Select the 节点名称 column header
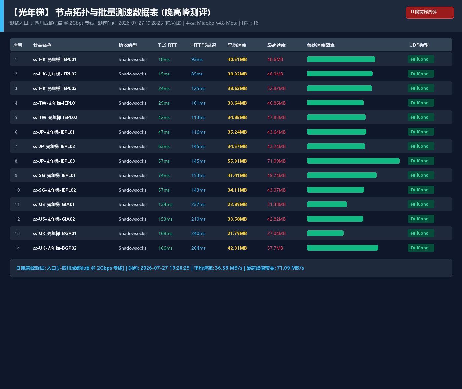This screenshot has height=389, width=462. pyautogui.click(x=42, y=45)
